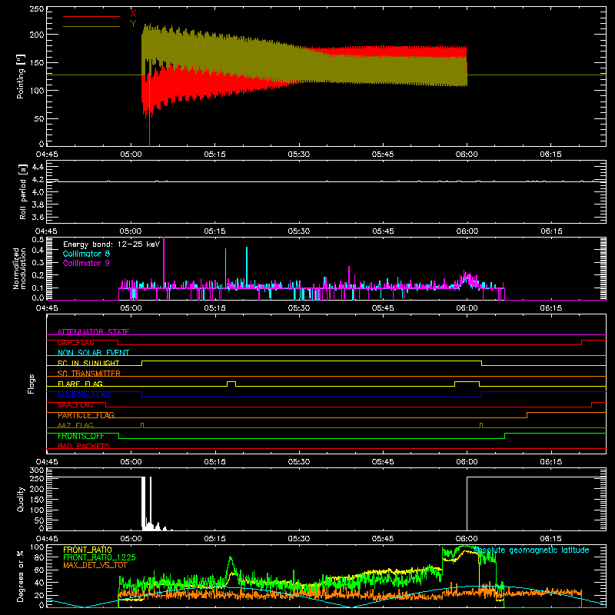
Task: Click the SC_IN_SUNLIGHT flag label
Action: (x=88, y=363)
